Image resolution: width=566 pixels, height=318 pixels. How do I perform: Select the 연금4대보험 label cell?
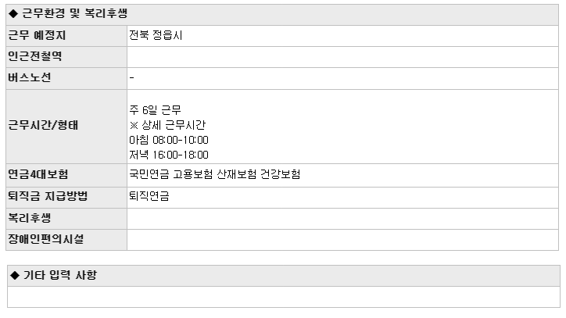pyautogui.click(x=66, y=175)
